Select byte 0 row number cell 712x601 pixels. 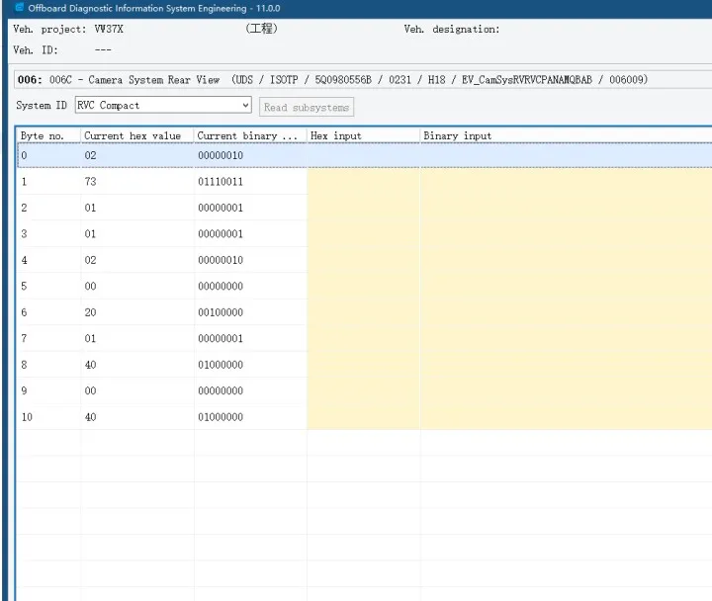(x=48, y=155)
